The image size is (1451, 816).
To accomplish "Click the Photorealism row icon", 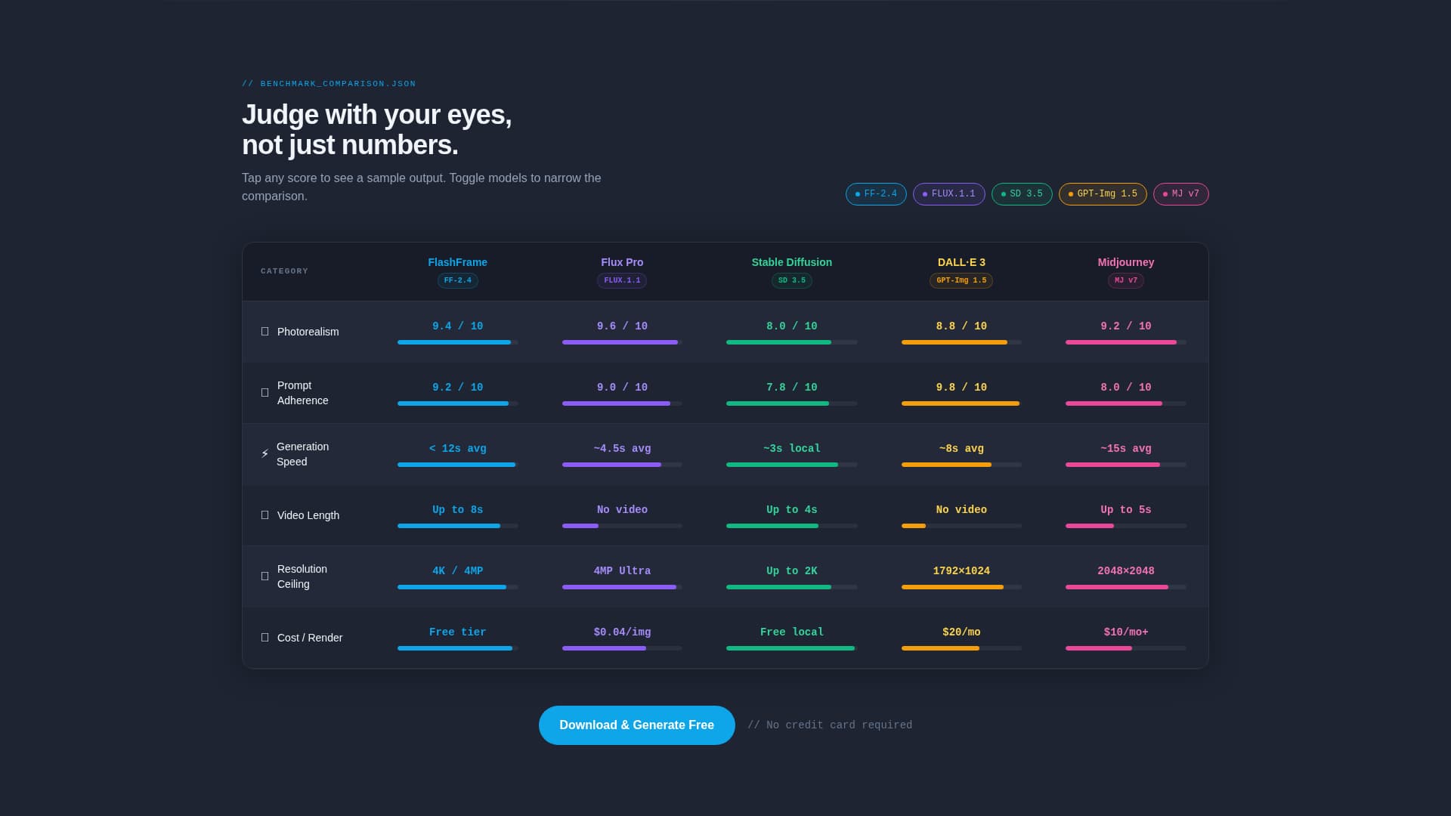I will (x=265, y=331).
